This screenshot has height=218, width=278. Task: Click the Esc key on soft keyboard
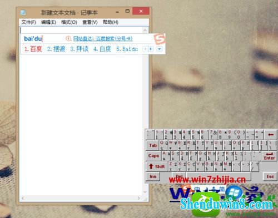[270, 176]
